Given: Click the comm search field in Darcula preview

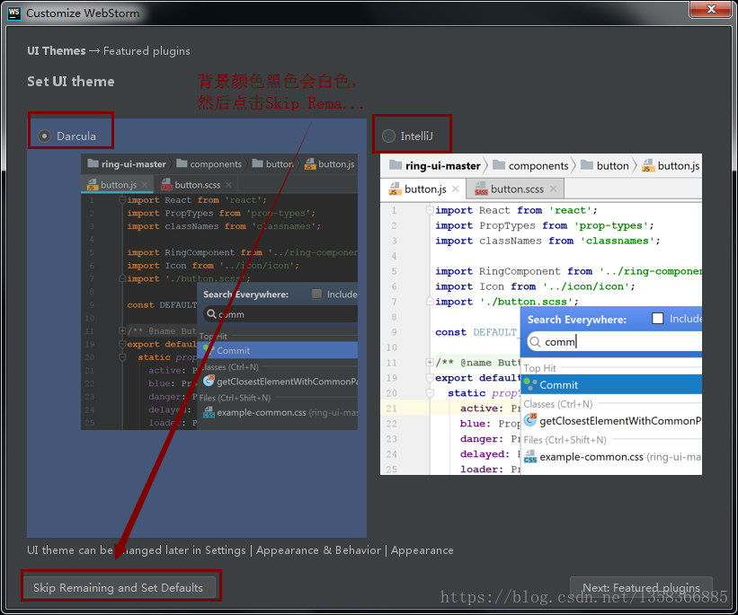Looking at the screenshot, I should pyautogui.click(x=280, y=314).
